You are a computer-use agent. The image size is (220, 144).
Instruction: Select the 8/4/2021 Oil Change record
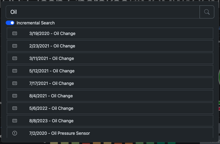pos(51,96)
